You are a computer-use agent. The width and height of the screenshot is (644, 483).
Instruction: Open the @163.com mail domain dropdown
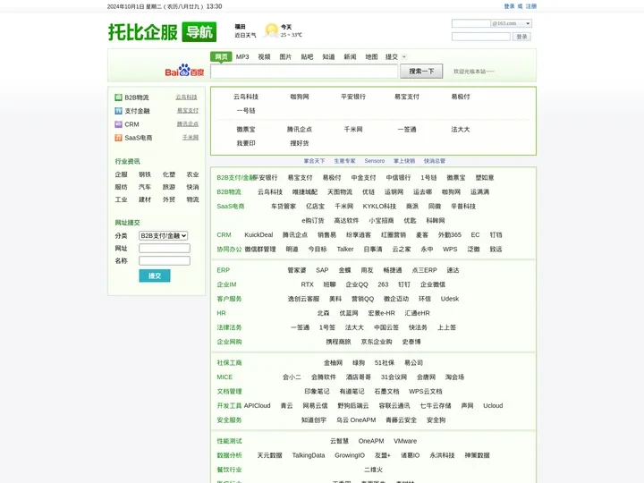pyautogui.click(x=512, y=23)
